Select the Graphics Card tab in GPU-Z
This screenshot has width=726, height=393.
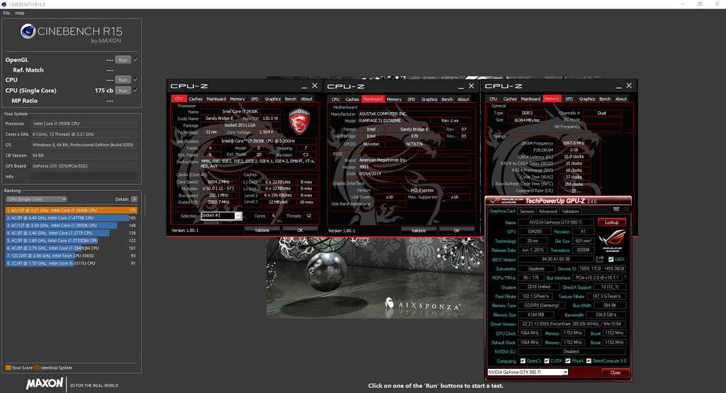503,211
